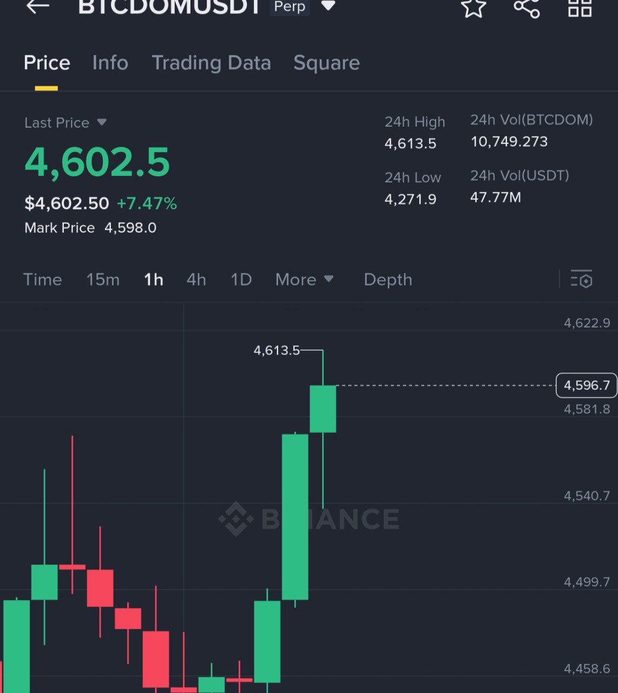Tap the 4,499.7 axis label

[587, 582]
